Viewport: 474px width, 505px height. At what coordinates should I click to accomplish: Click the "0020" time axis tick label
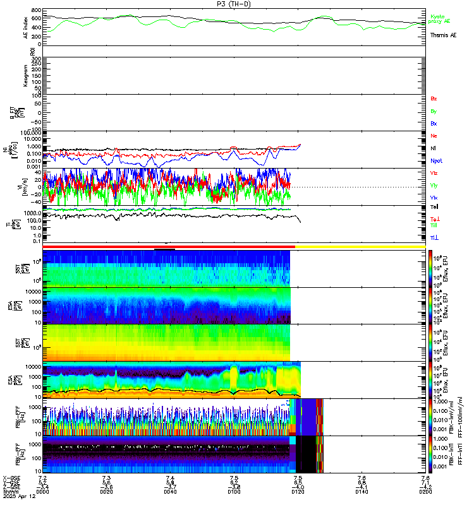pyautogui.click(x=106, y=492)
